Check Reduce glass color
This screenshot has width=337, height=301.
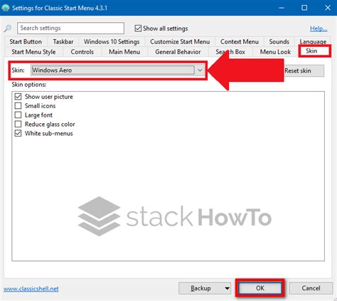18,125
